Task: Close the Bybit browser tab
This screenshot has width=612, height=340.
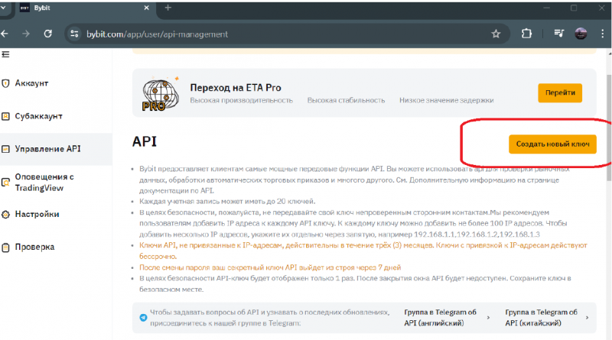Action: click(146, 8)
